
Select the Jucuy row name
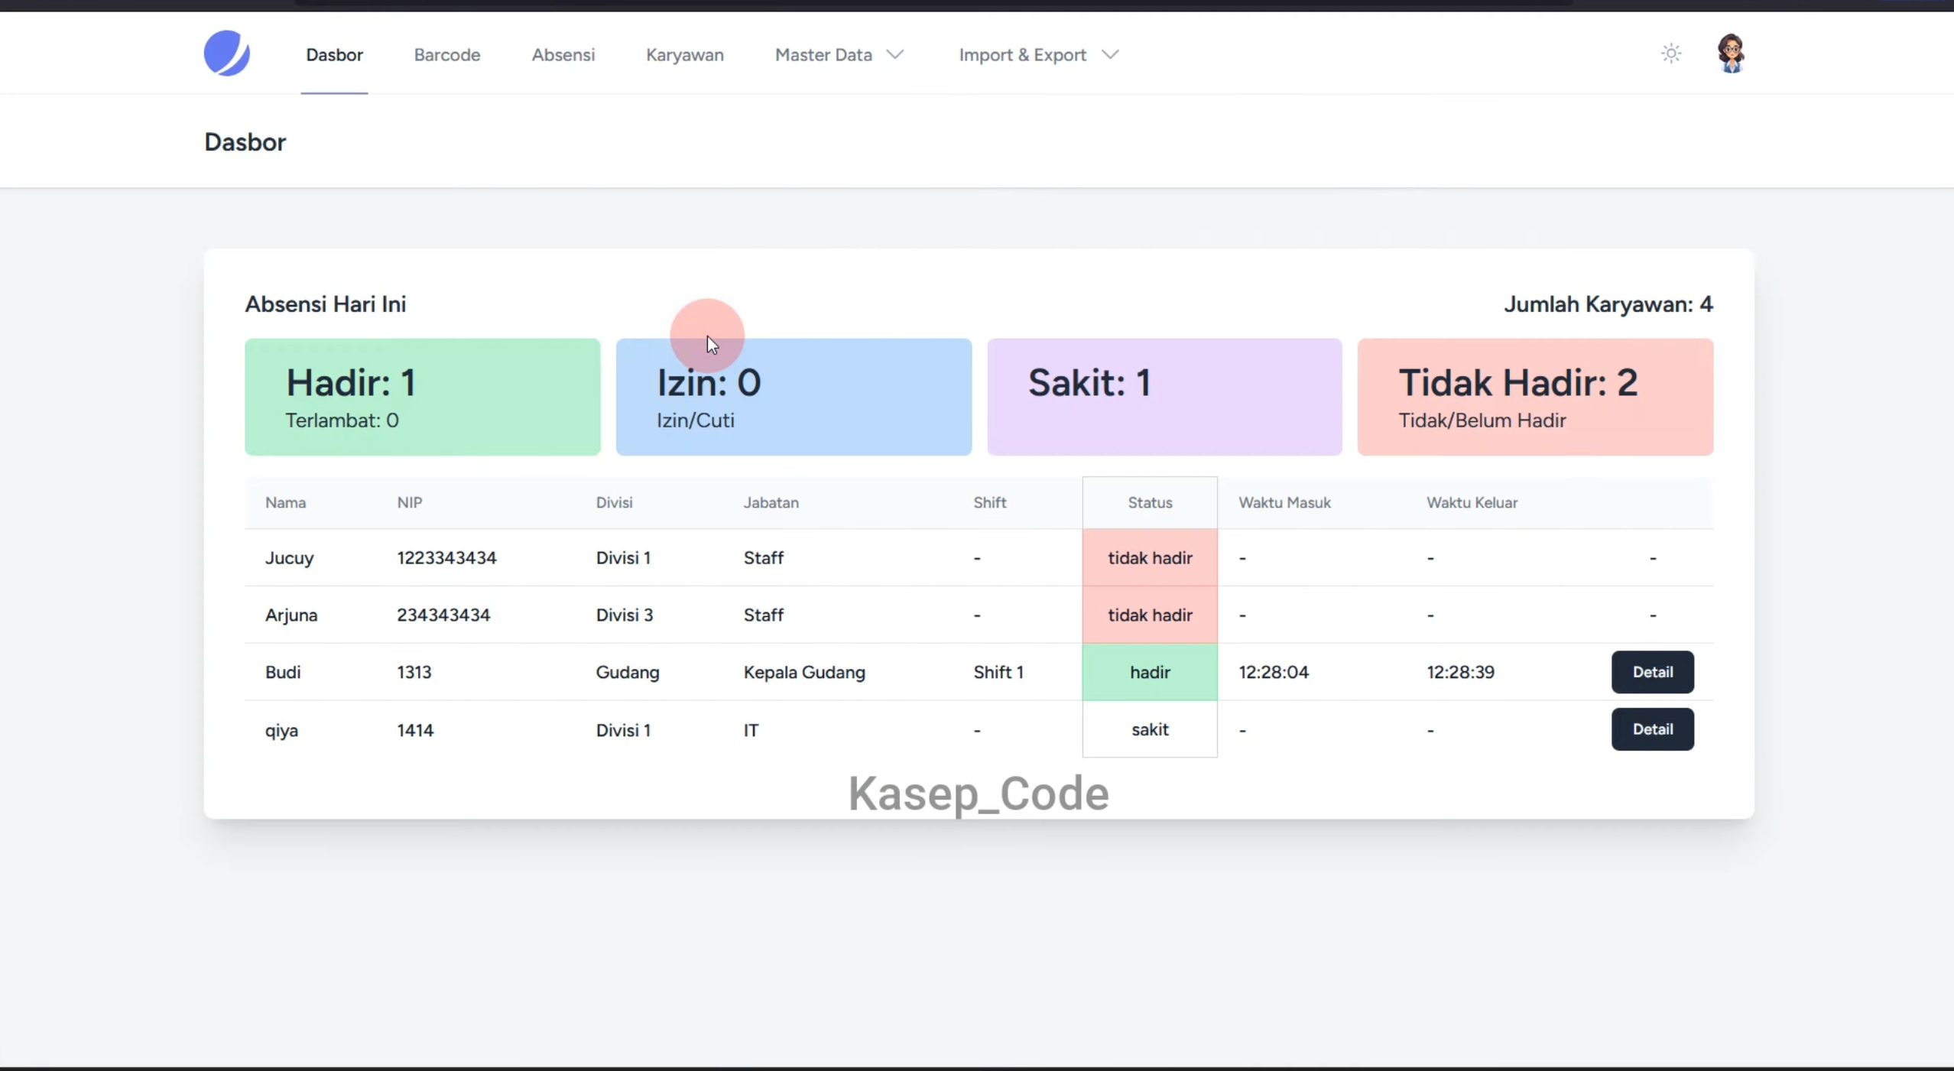tap(289, 558)
